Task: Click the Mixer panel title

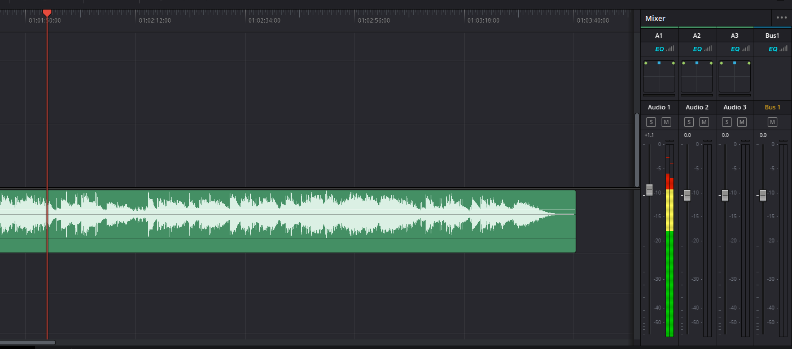Action: click(x=655, y=18)
